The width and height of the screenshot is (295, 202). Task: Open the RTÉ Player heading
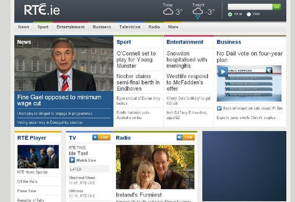coord(32,138)
